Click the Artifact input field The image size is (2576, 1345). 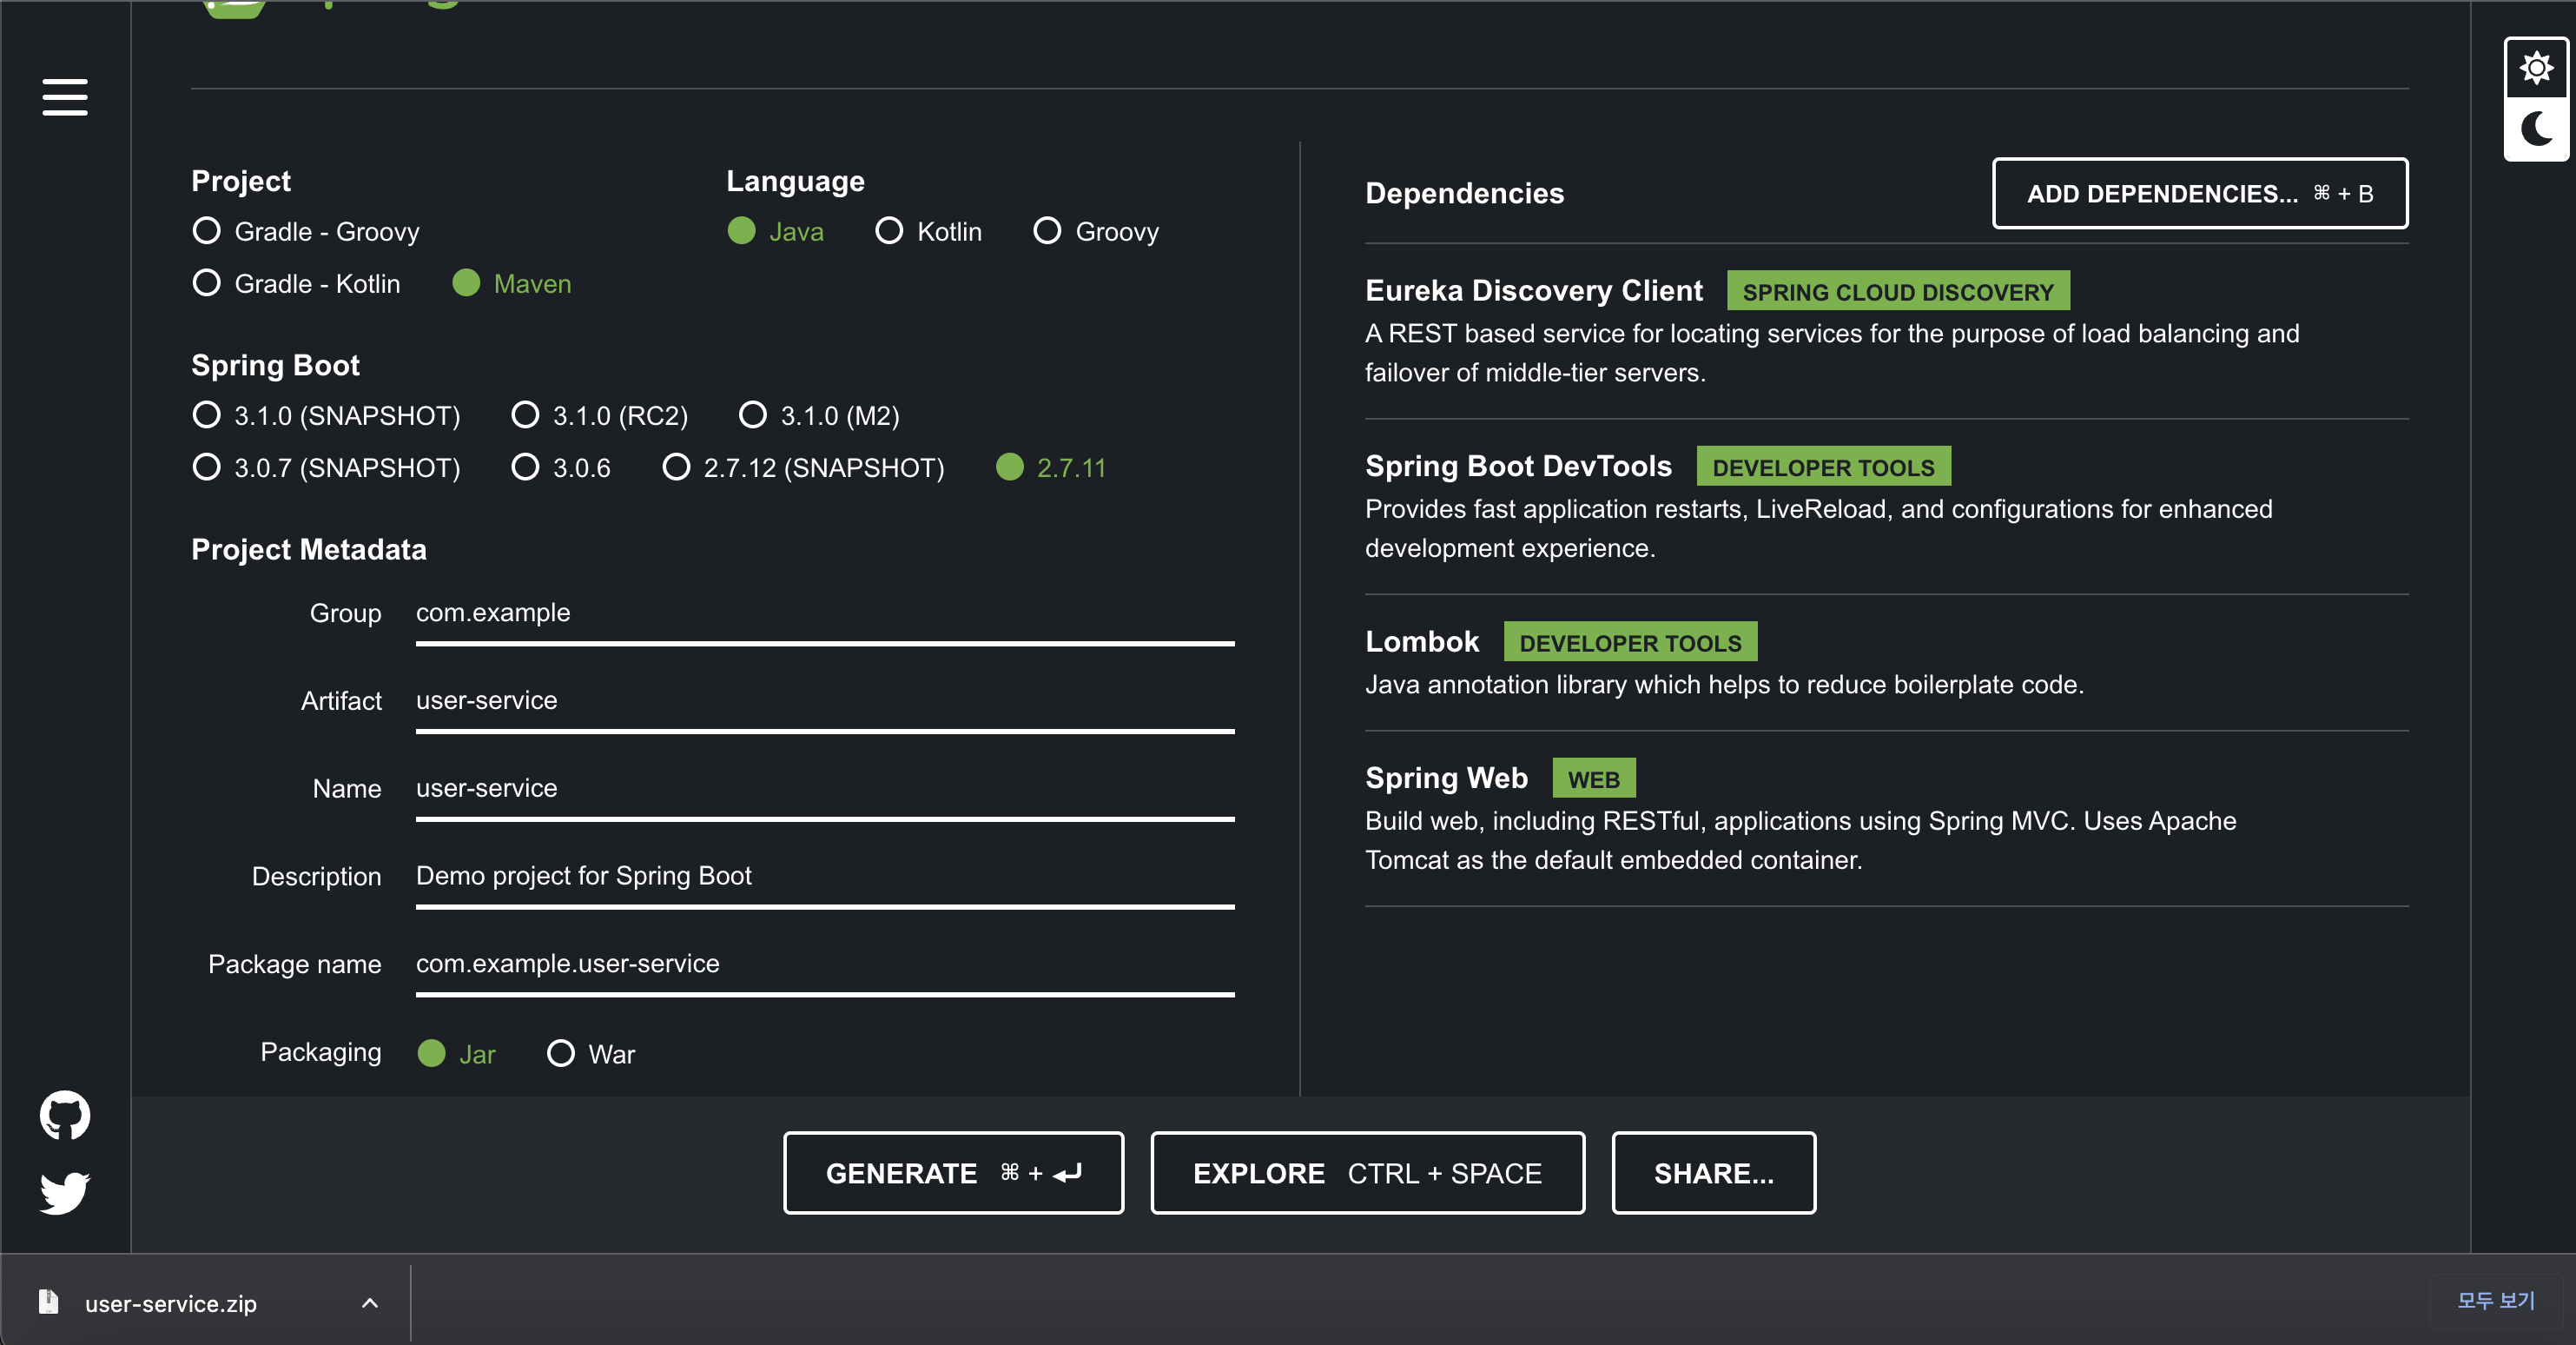(825, 703)
